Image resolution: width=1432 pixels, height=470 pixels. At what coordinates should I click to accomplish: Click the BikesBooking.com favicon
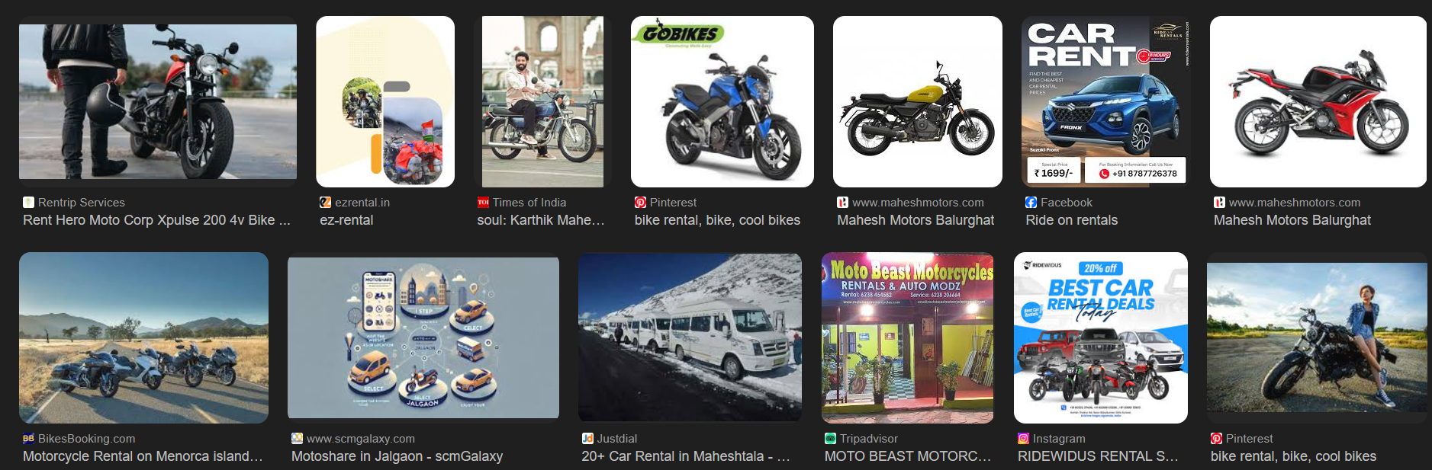click(29, 439)
